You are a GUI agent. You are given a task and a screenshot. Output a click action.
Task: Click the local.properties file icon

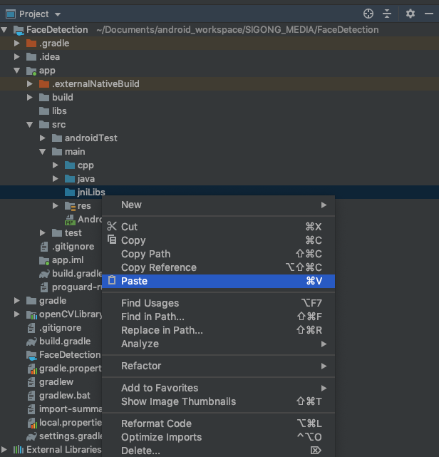32,423
